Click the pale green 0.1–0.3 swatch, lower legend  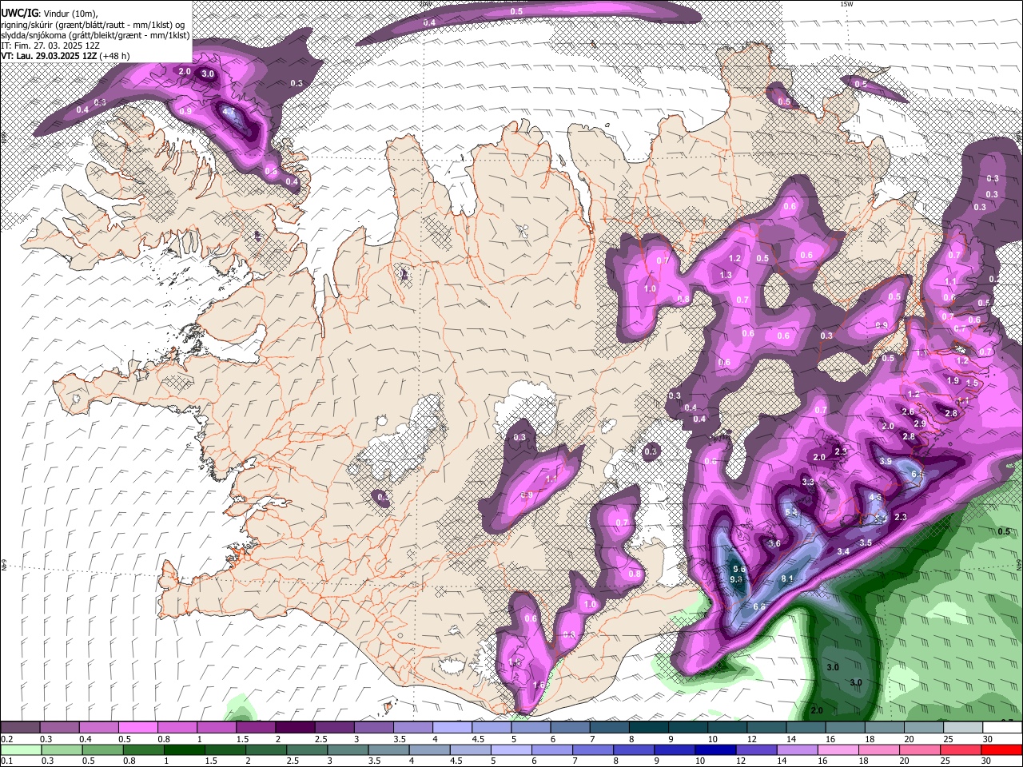(x=20, y=749)
